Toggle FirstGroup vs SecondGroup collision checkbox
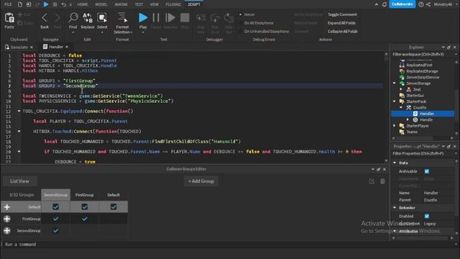 tap(55, 219)
